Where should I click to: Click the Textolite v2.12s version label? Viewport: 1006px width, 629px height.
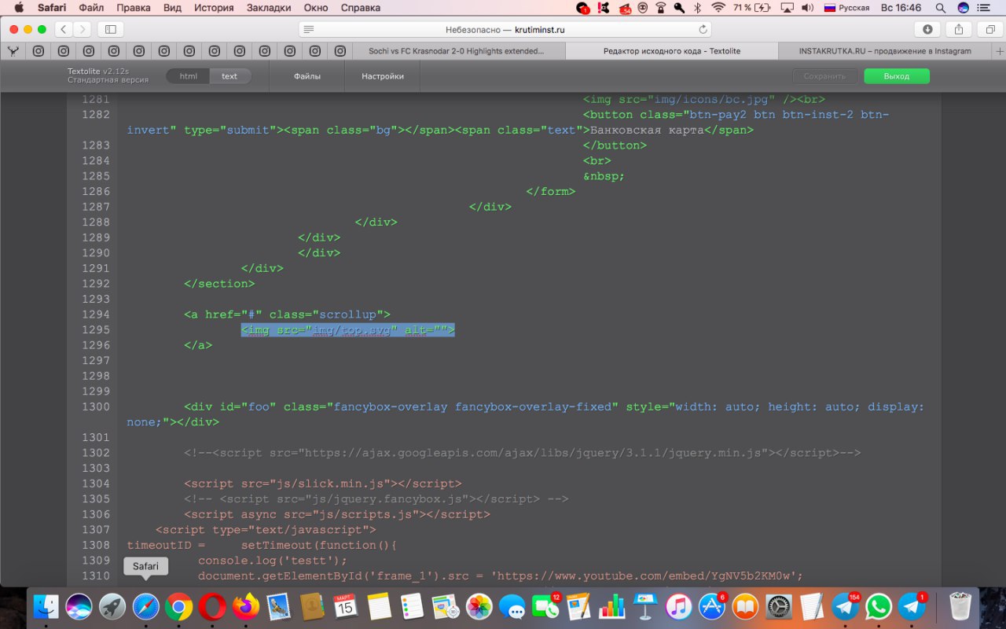tap(98, 72)
